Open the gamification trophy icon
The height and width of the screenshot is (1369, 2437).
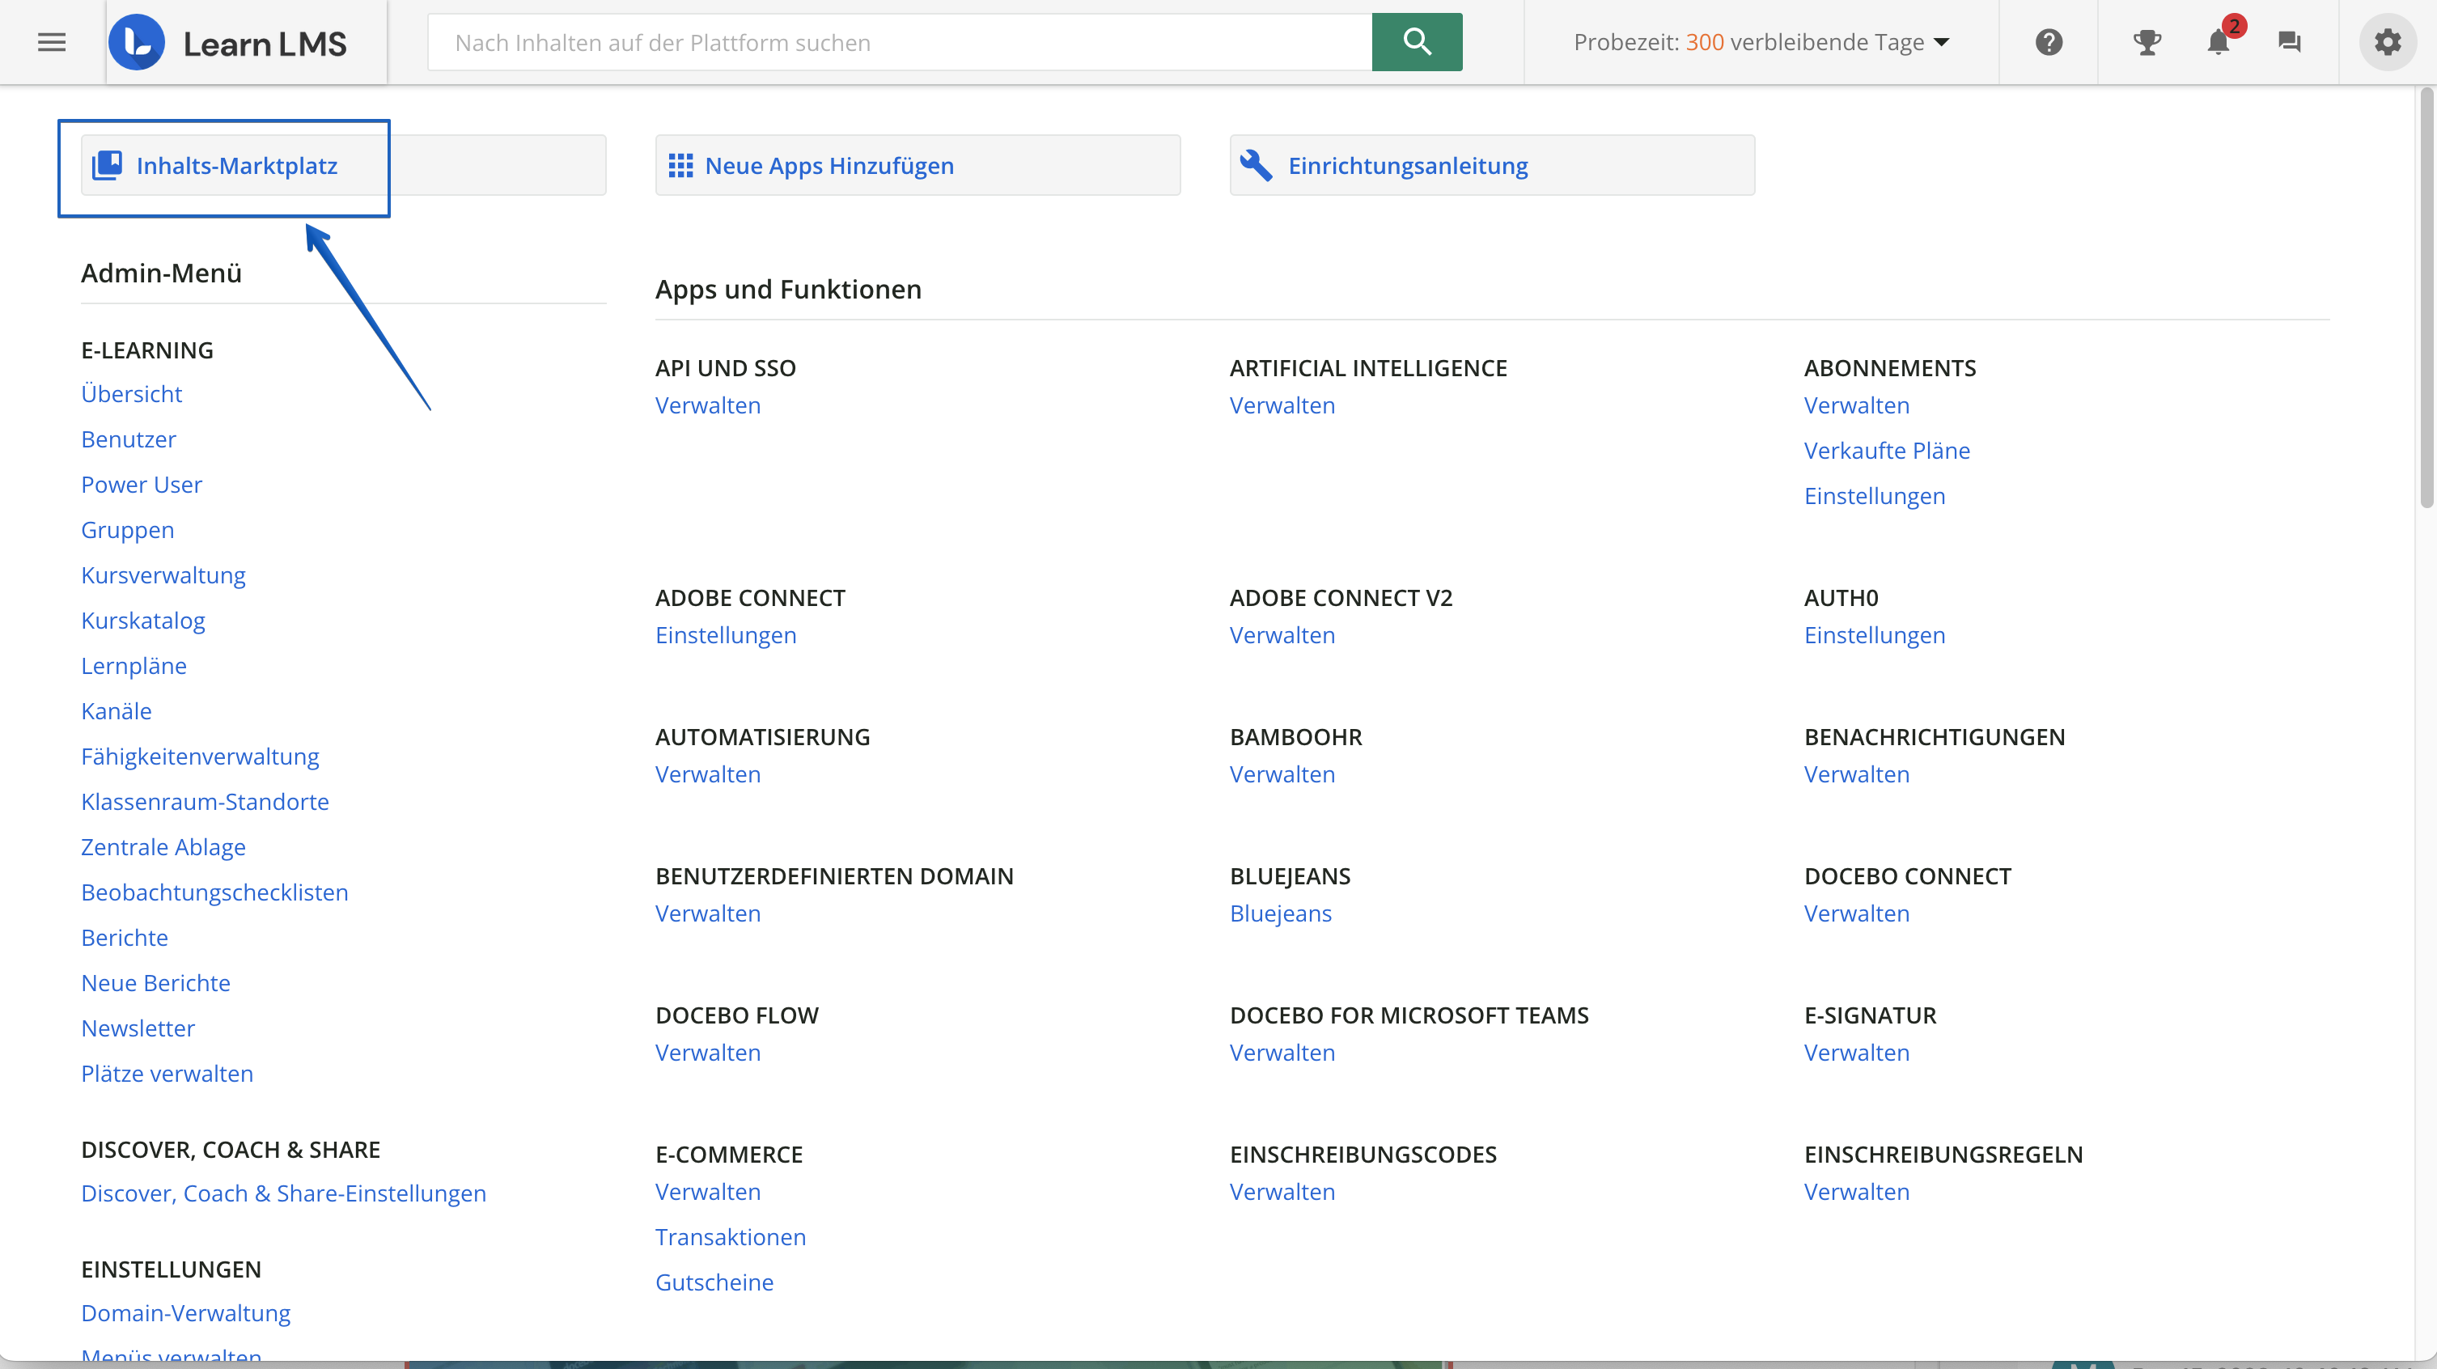(x=2147, y=43)
